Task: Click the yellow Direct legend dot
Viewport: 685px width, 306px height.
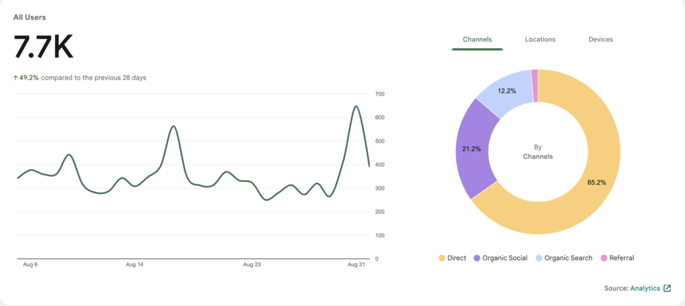Action: 442,258
